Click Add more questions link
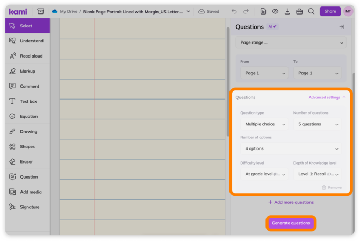360x241 pixels. coord(291,202)
